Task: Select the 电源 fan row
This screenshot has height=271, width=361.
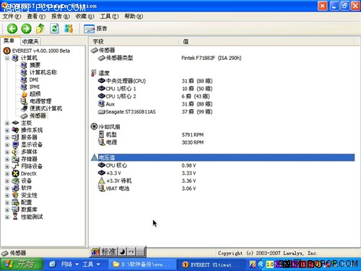Action: pyautogui.click(x=222, y=142)
